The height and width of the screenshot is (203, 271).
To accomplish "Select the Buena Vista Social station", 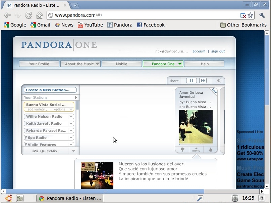I will [46, 105].
